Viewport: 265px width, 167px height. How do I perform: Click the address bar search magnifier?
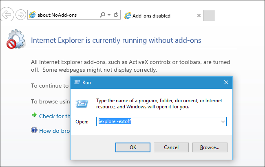[x=103, y=15]
